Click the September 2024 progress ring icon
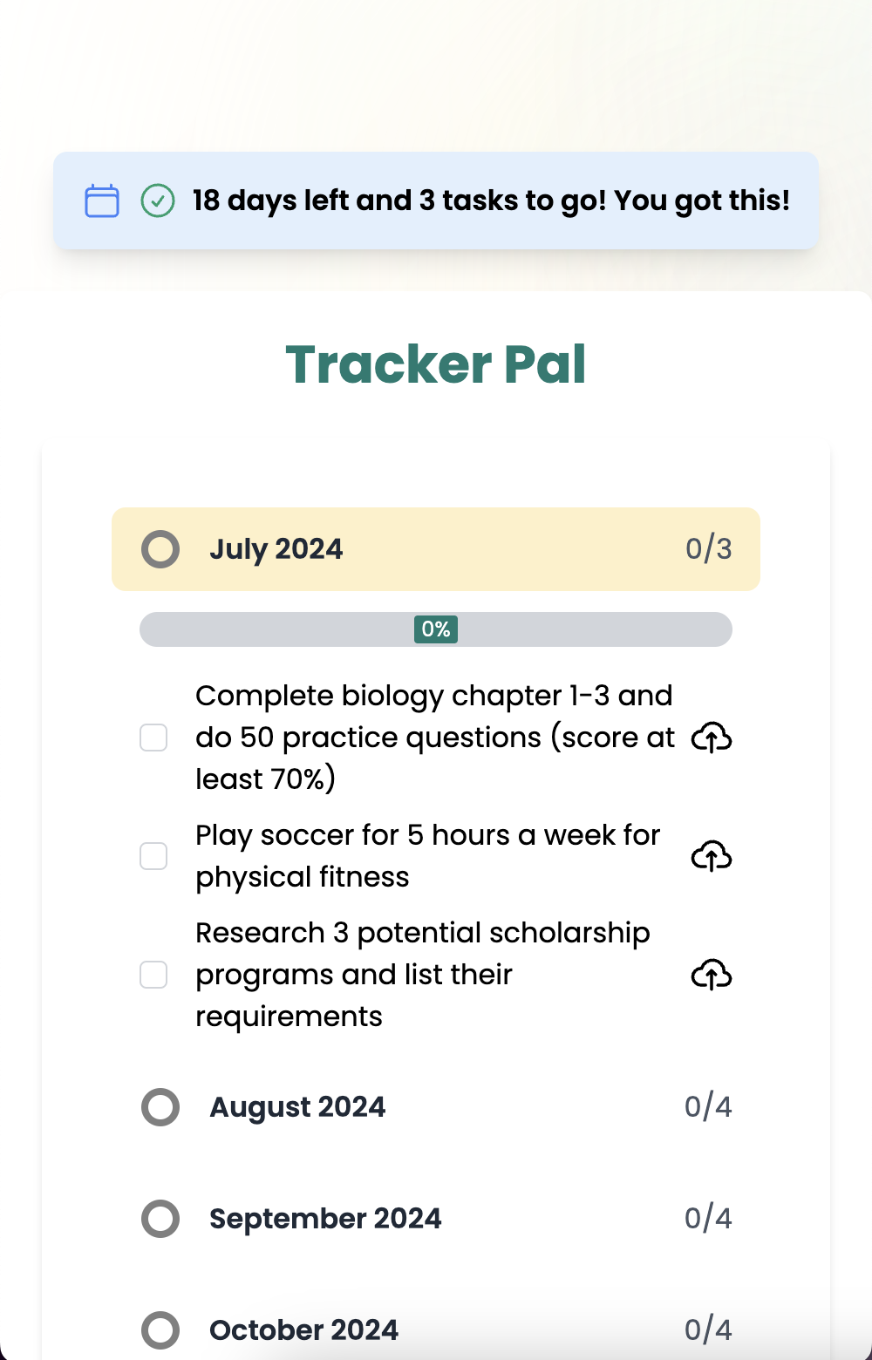 [160, 1219]
